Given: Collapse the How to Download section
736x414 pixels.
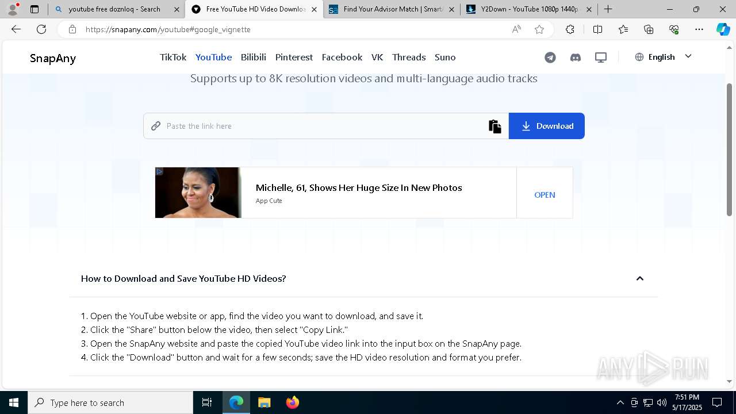Looking at the screenshot, I should (x=639, y=278).
